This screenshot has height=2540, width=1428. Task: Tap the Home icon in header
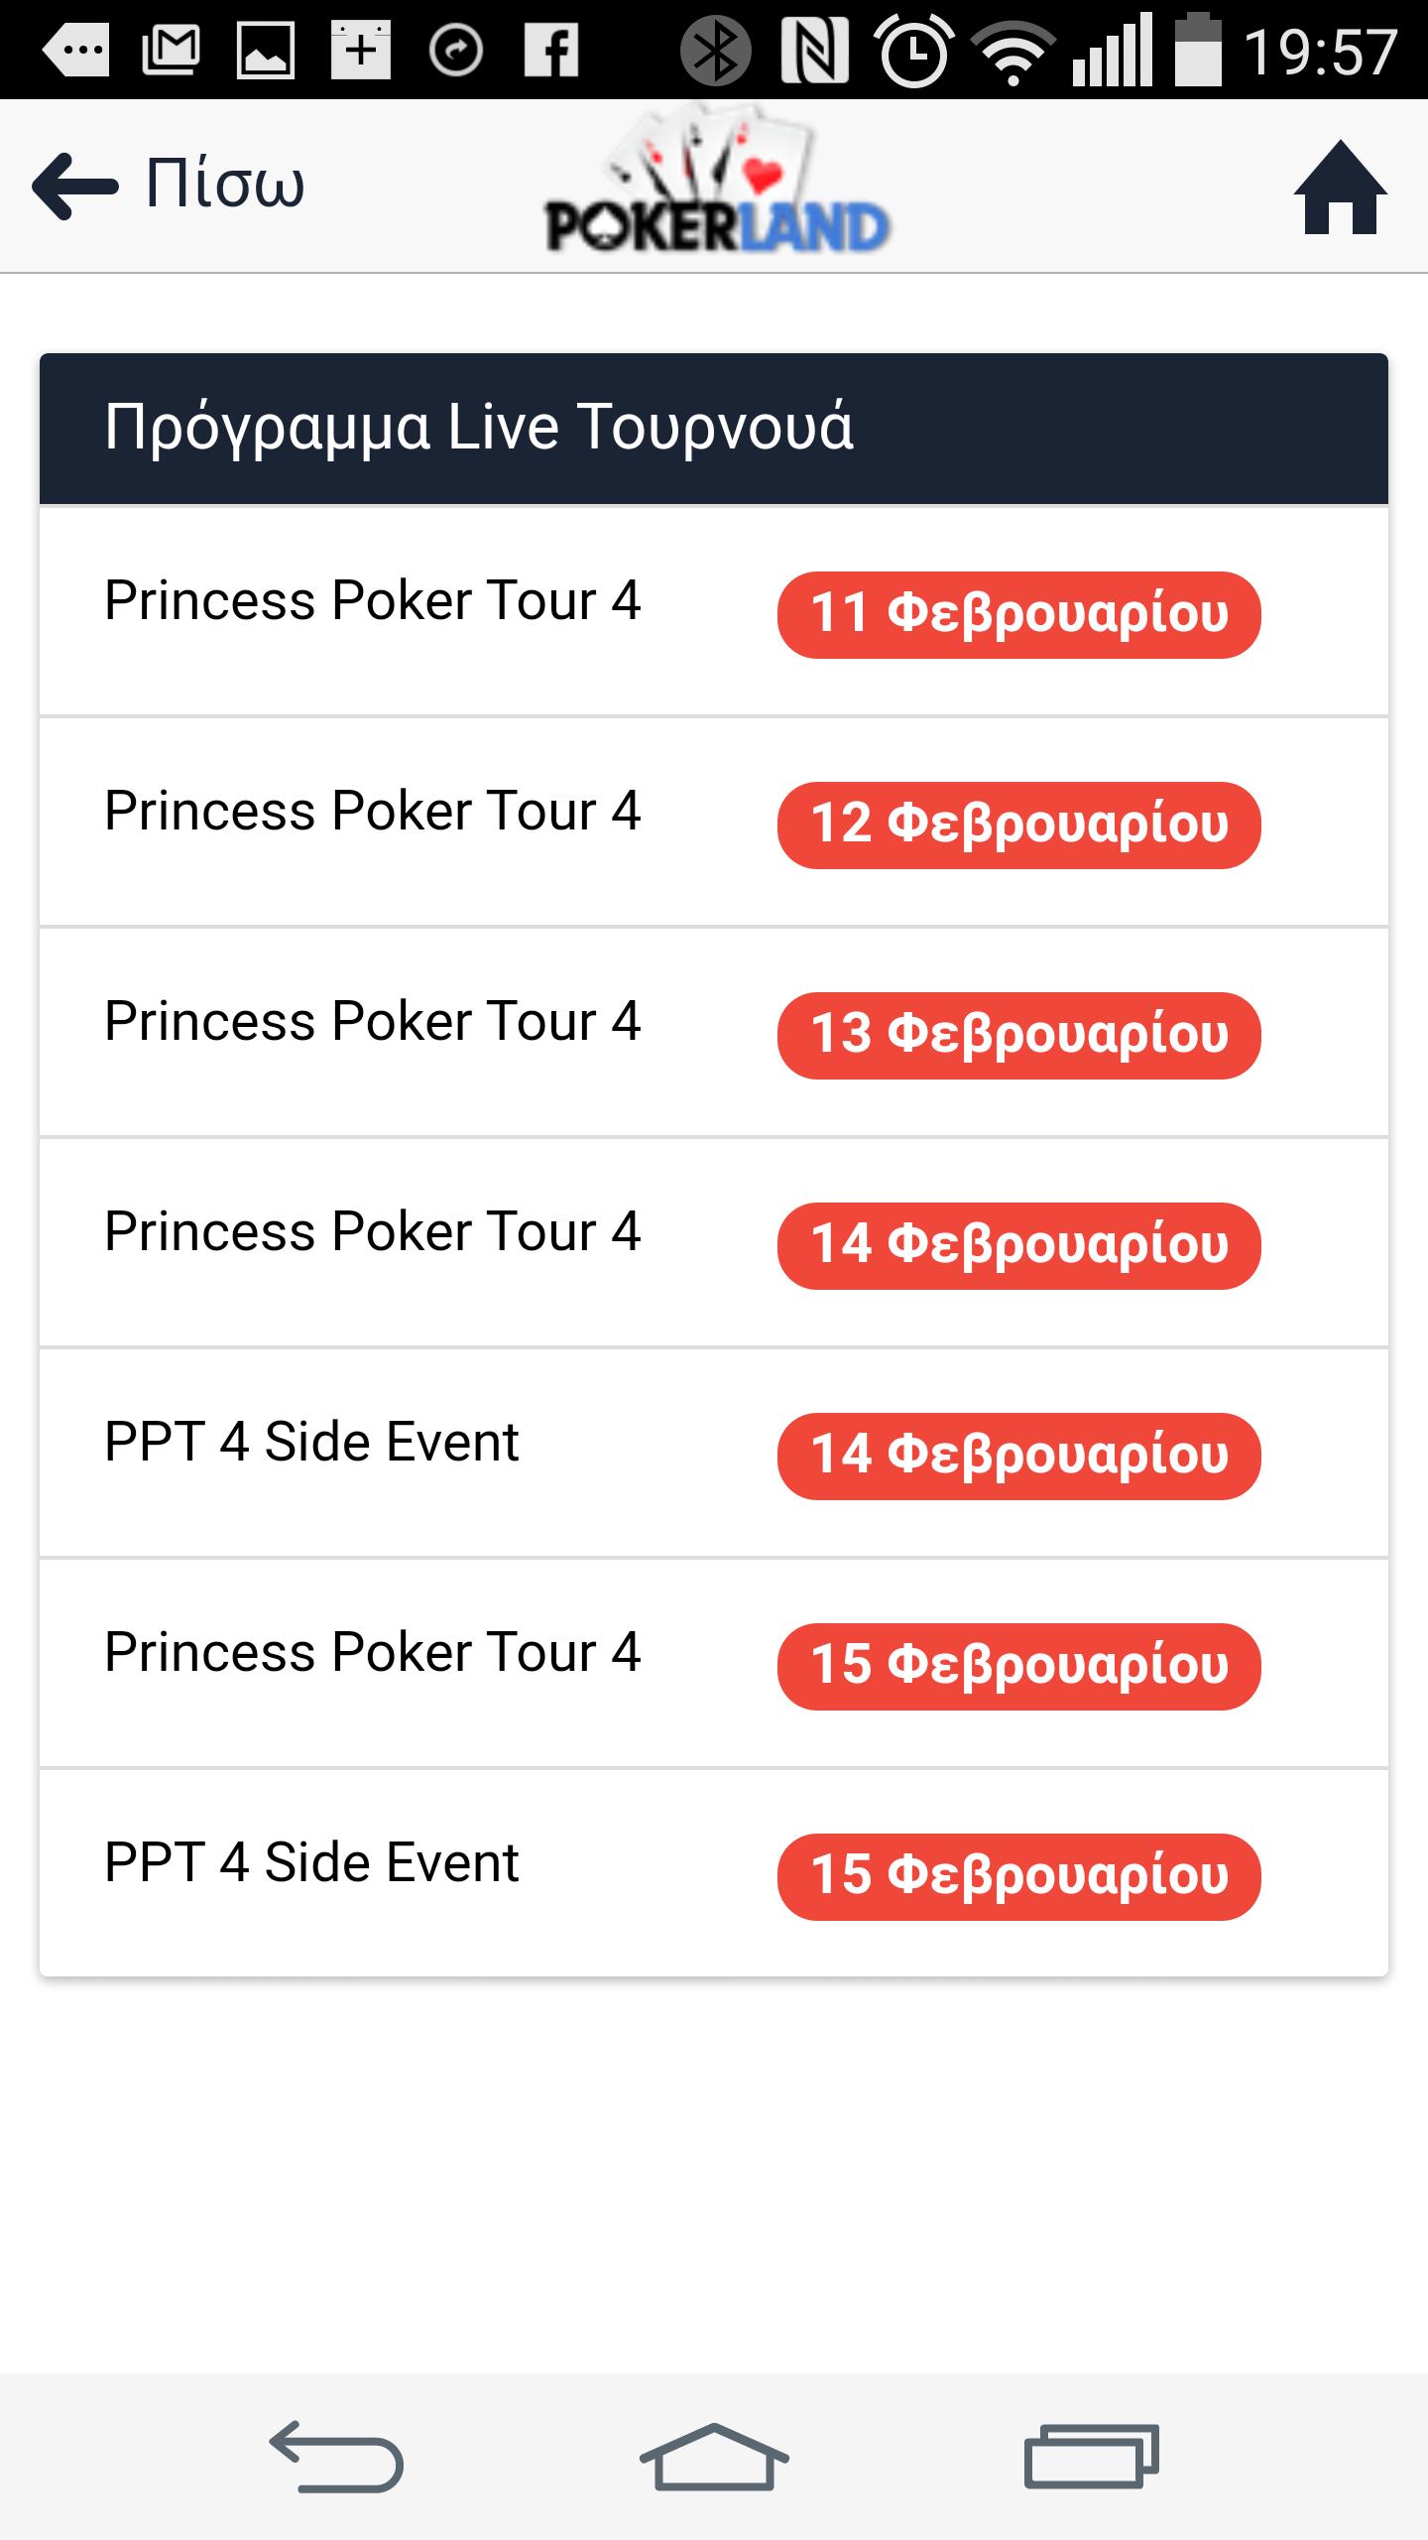[x=1340, y=187]
